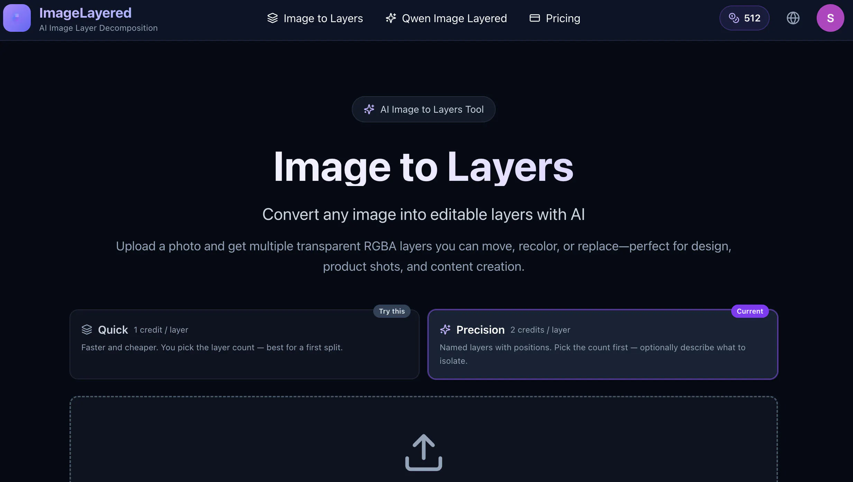
Task: Click the '2 credits / layer' text
Action: pyautogui.click(x=540, y=330)
